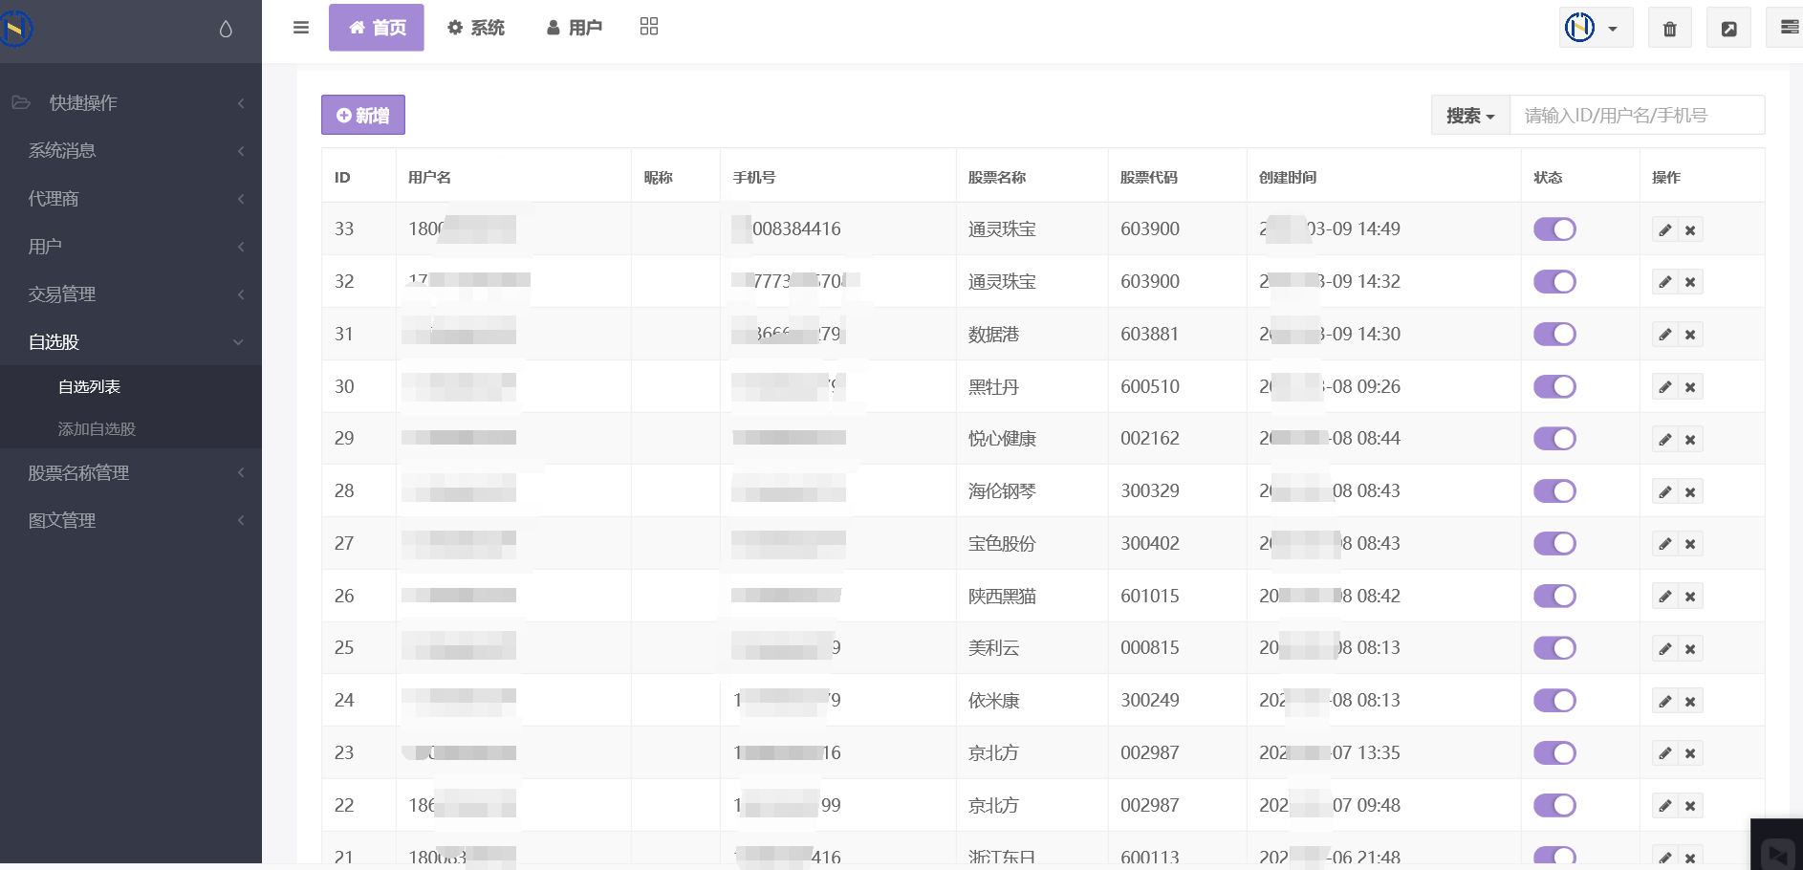Collapse the 自选股 sidebar section
This screenshot has height=870, width=1803.
click(x=131, y=342)
